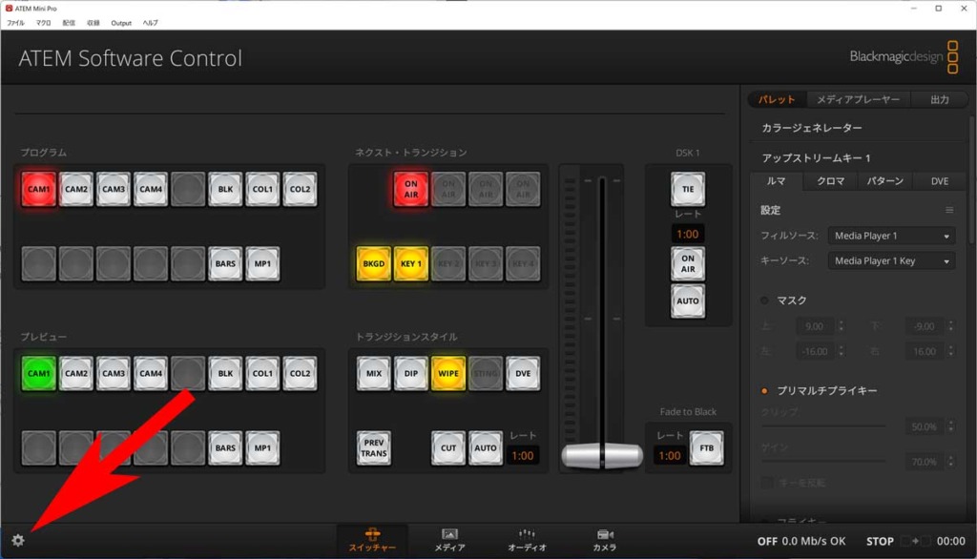Viewport: 977px width, 559px height.
Task: Click the CUT transition button
Action: 447,447
